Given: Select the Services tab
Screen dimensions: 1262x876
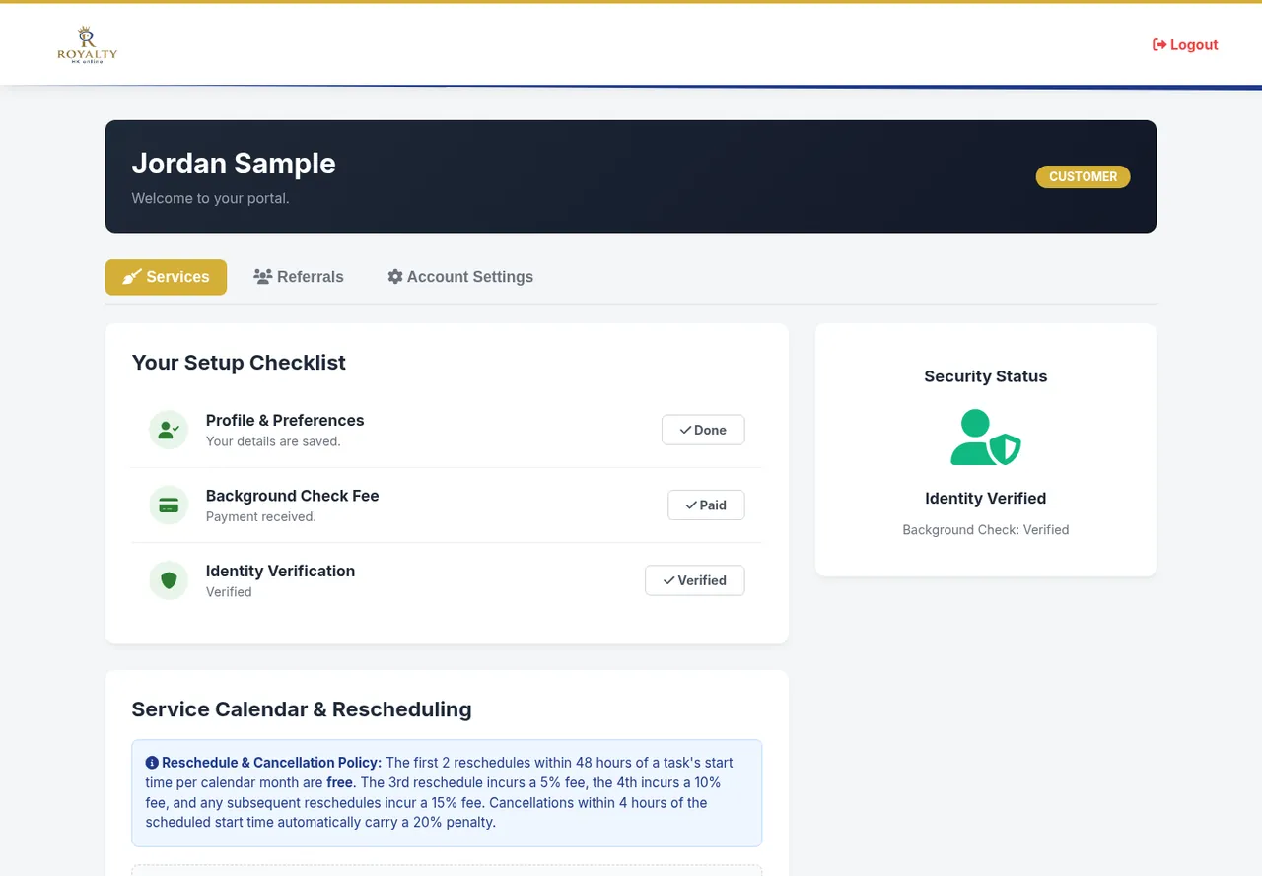Looking at the screenshot, I should click(x=166, y=277).
